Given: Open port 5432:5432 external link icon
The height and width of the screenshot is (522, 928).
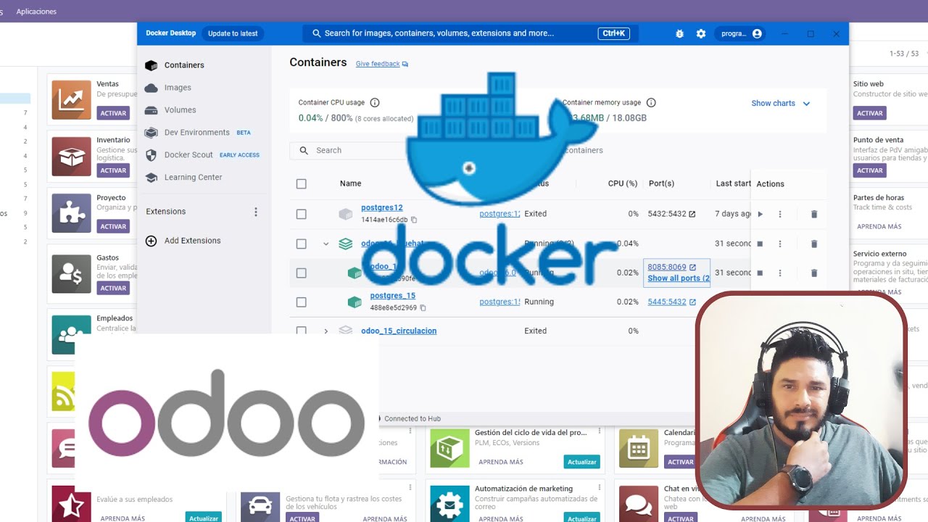Looking at the screenshot, I should (692, 215).
